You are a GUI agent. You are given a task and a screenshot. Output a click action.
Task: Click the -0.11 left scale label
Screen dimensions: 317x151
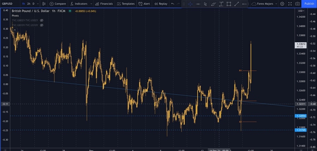(5, 104)
